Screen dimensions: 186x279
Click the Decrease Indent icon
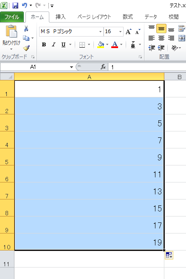click(152, 48)
